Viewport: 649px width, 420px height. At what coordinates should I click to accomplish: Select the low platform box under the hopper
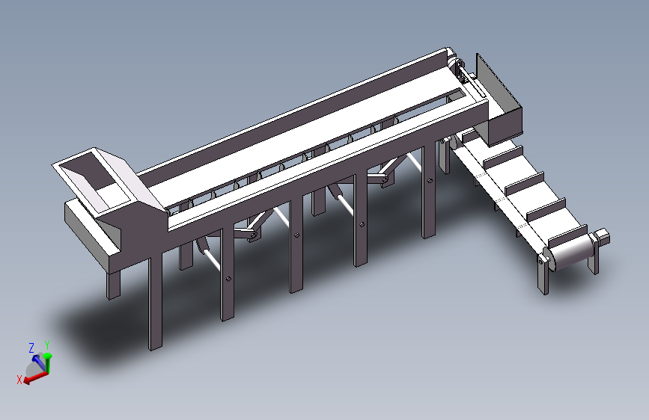click(92, 235)
